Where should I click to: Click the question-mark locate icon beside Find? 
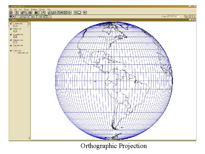pos(40,13)
